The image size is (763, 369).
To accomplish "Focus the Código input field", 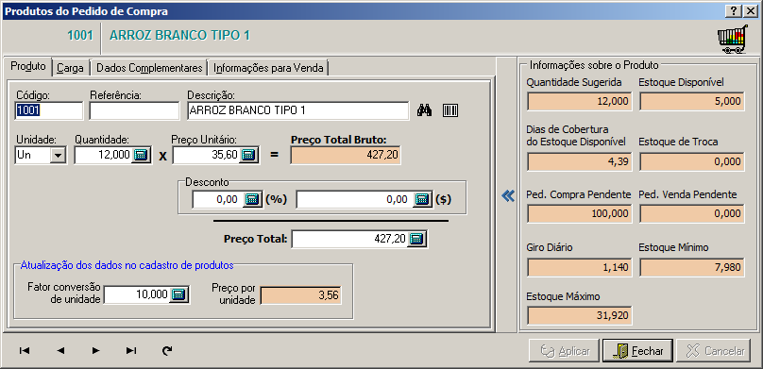I will pos(49,110).
